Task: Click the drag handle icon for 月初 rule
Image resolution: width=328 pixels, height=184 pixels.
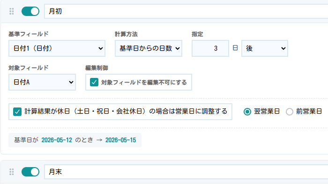Action: (12, 11)
